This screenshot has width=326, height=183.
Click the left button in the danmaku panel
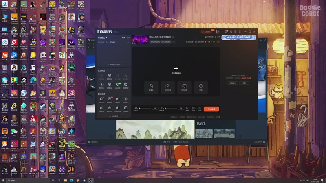(x=233, y=83)
